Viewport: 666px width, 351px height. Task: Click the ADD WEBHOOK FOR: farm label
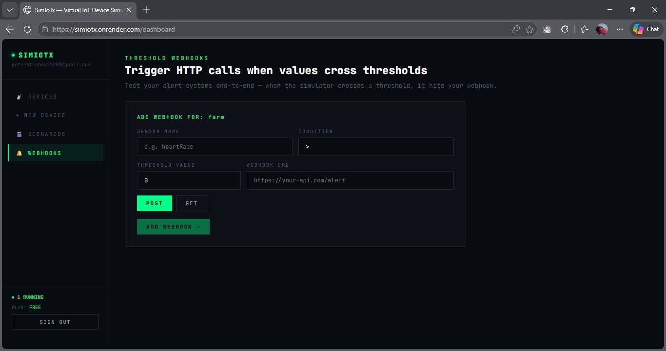(180, 117)
